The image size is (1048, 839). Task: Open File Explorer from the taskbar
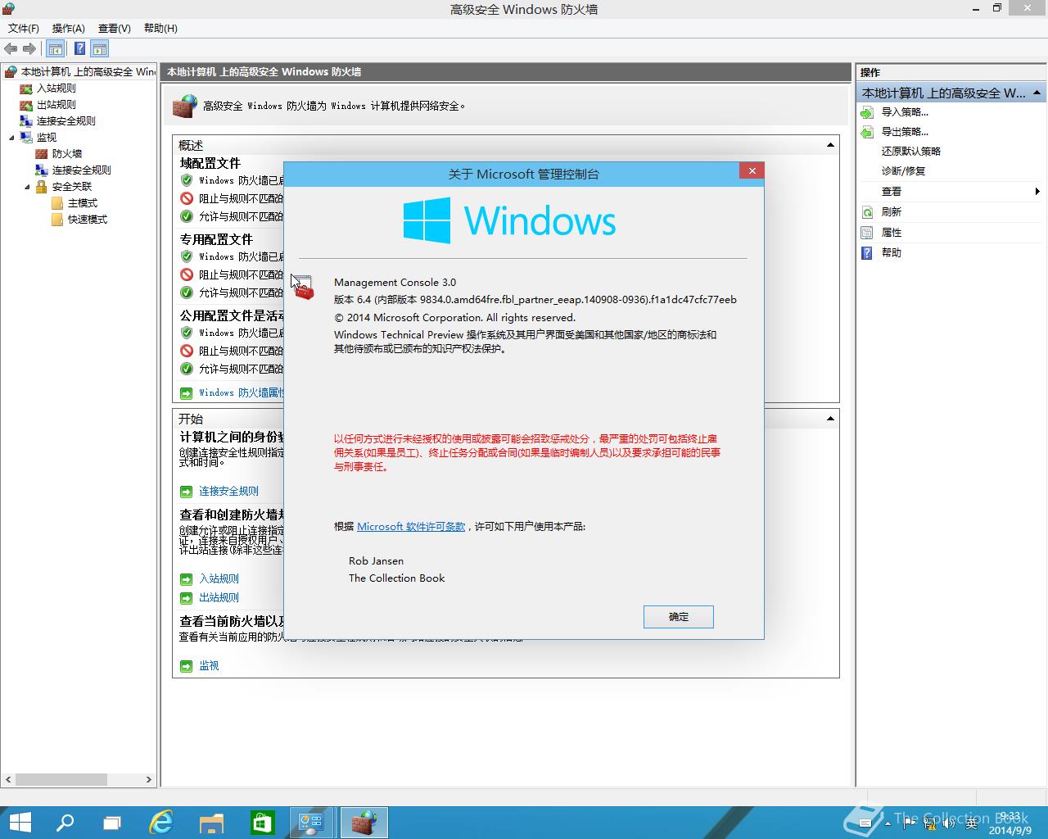[x=211, y=822]
